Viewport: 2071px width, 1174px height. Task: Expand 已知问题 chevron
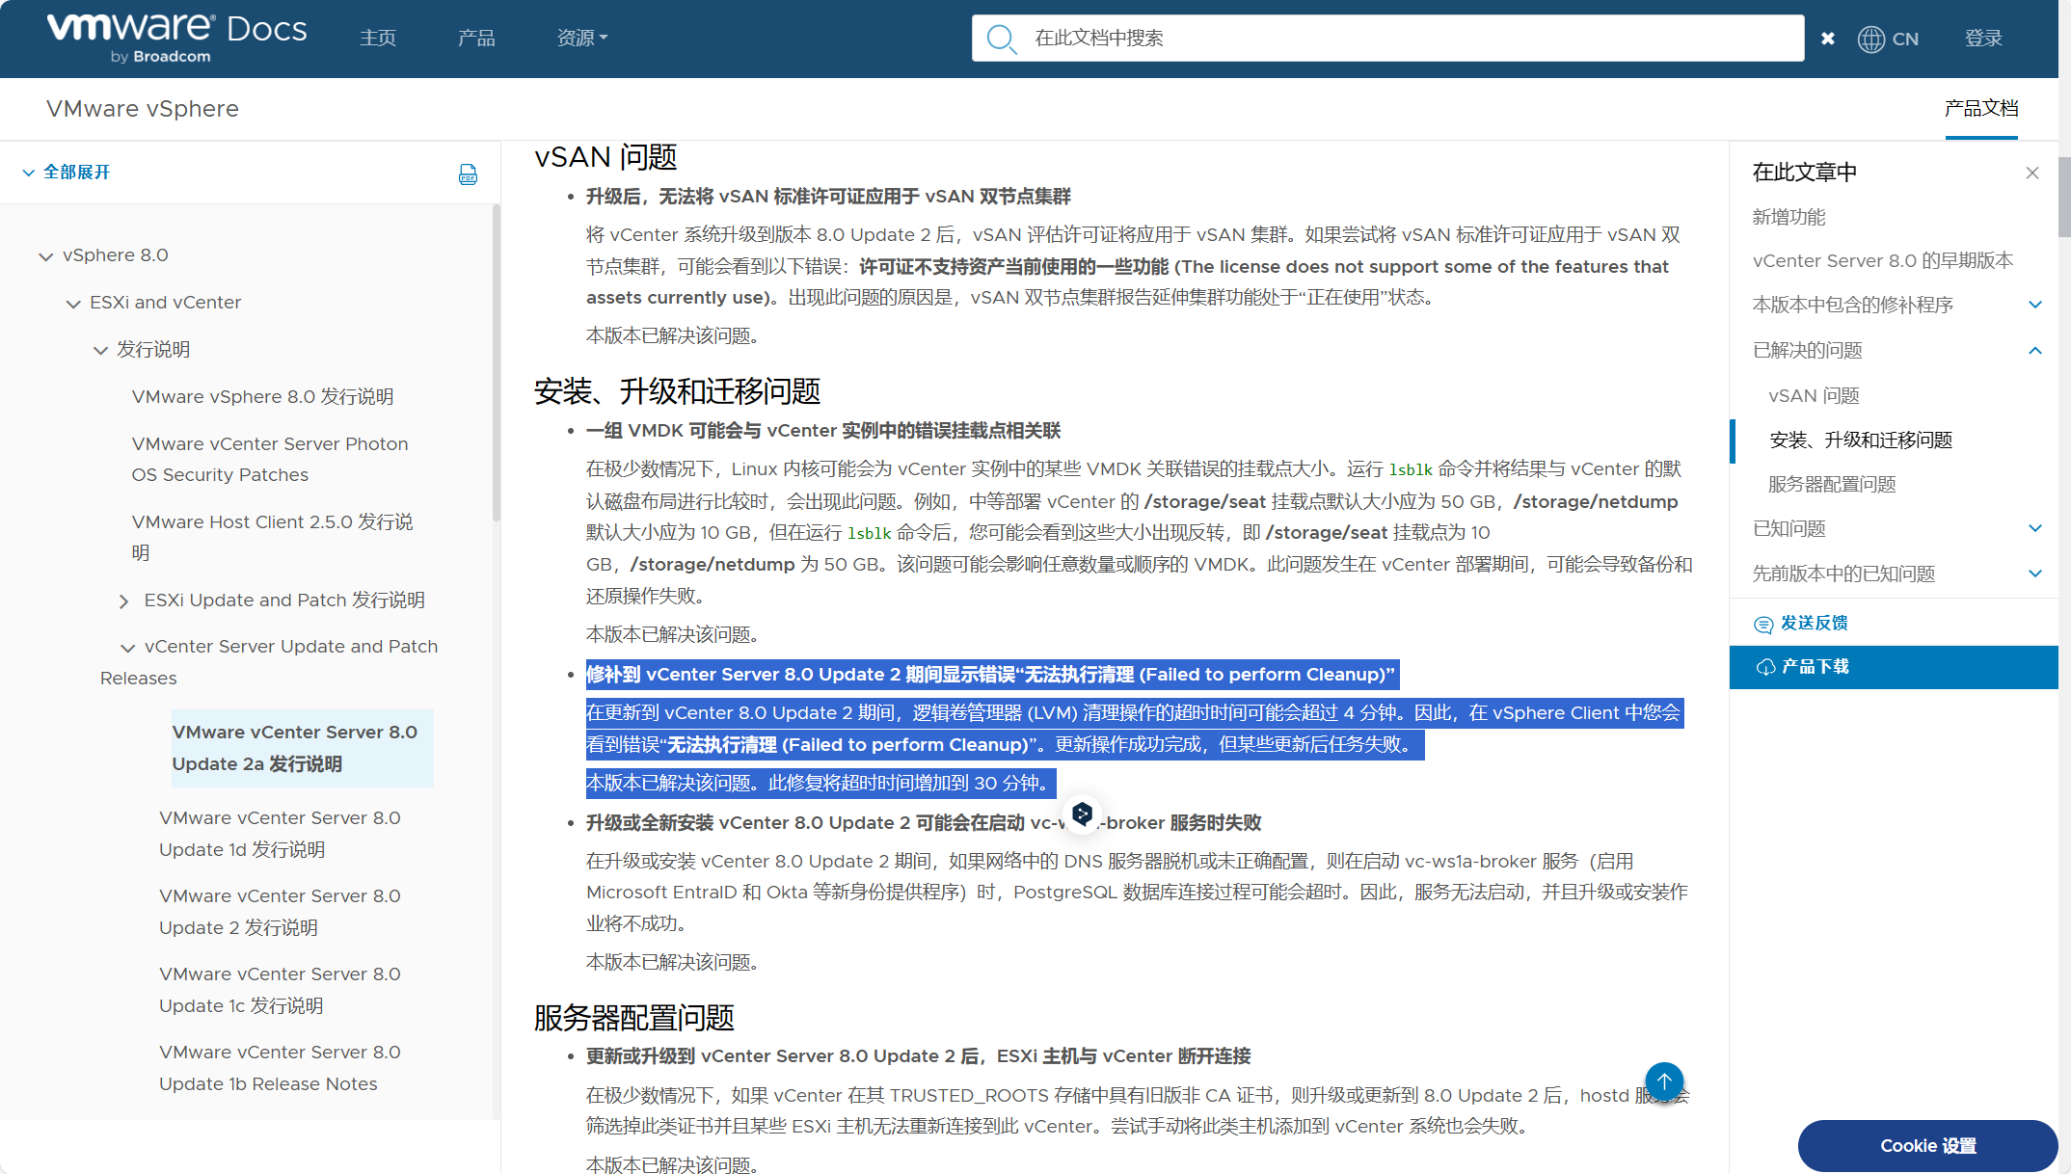(x=2035, y=528)
